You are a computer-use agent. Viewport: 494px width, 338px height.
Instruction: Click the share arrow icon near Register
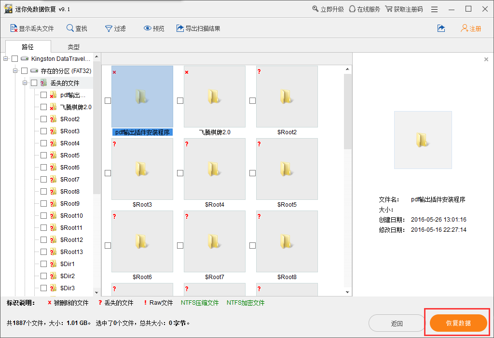441,28
